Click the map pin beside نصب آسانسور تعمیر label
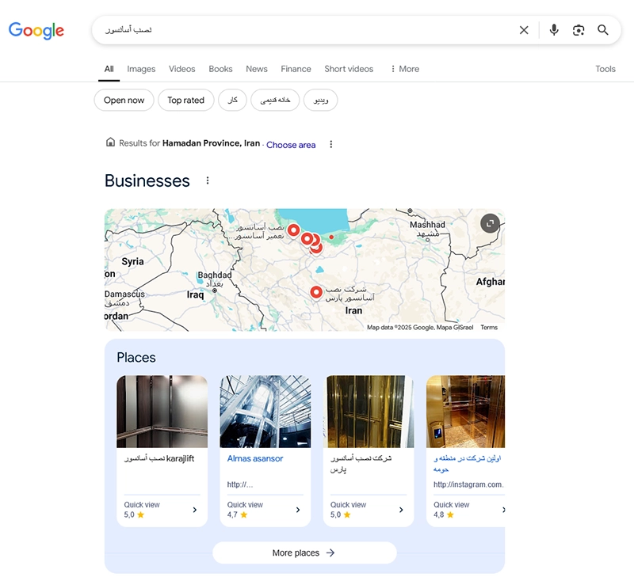Viewport: 634px width, 581px height. point(293,230)
